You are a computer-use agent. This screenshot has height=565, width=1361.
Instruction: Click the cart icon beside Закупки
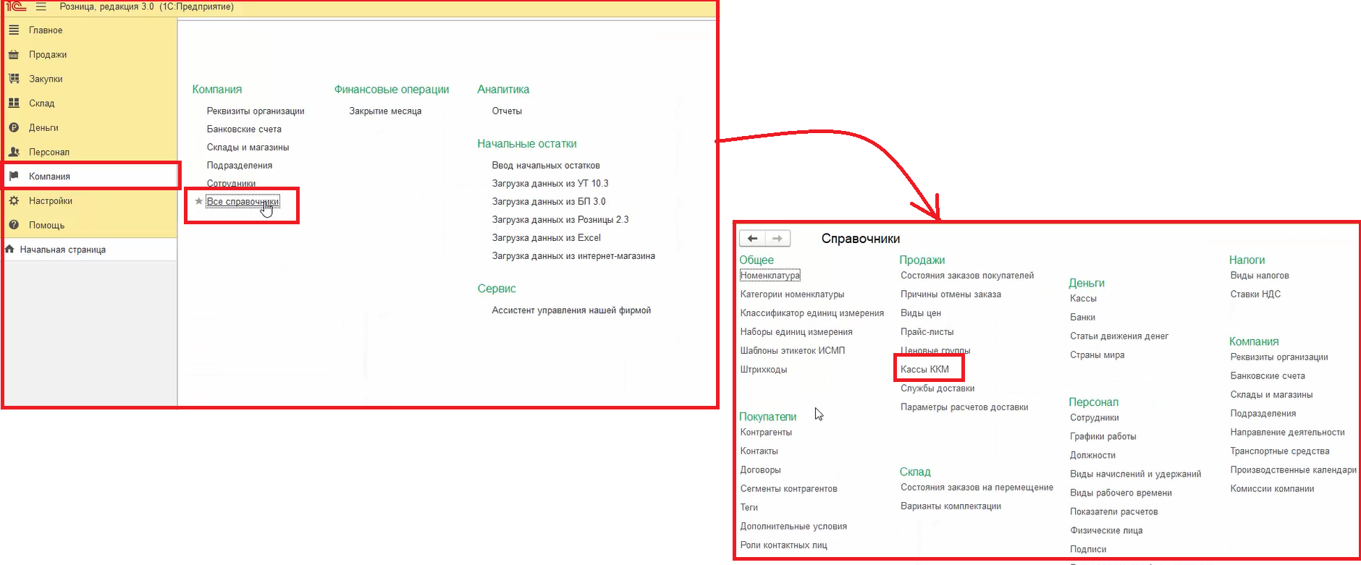tap(14, 79)
